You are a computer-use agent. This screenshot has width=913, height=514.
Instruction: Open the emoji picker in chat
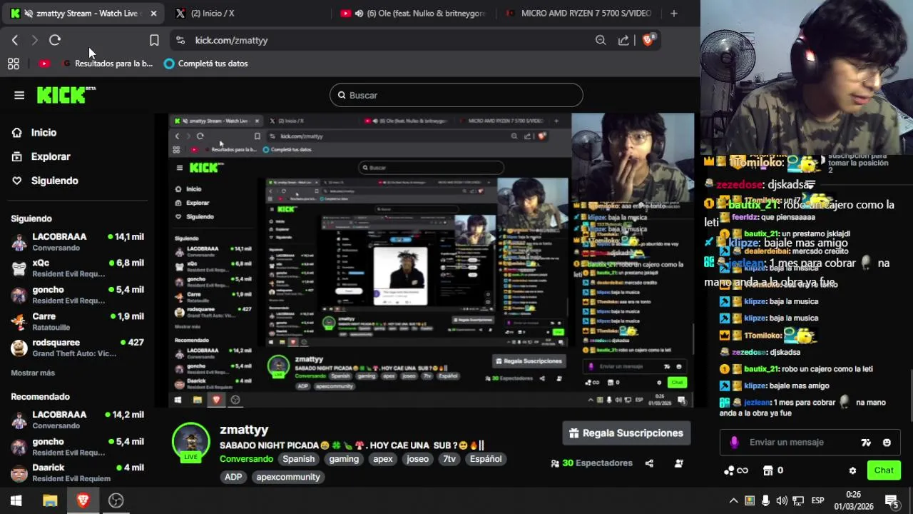[x=887, y=443]
